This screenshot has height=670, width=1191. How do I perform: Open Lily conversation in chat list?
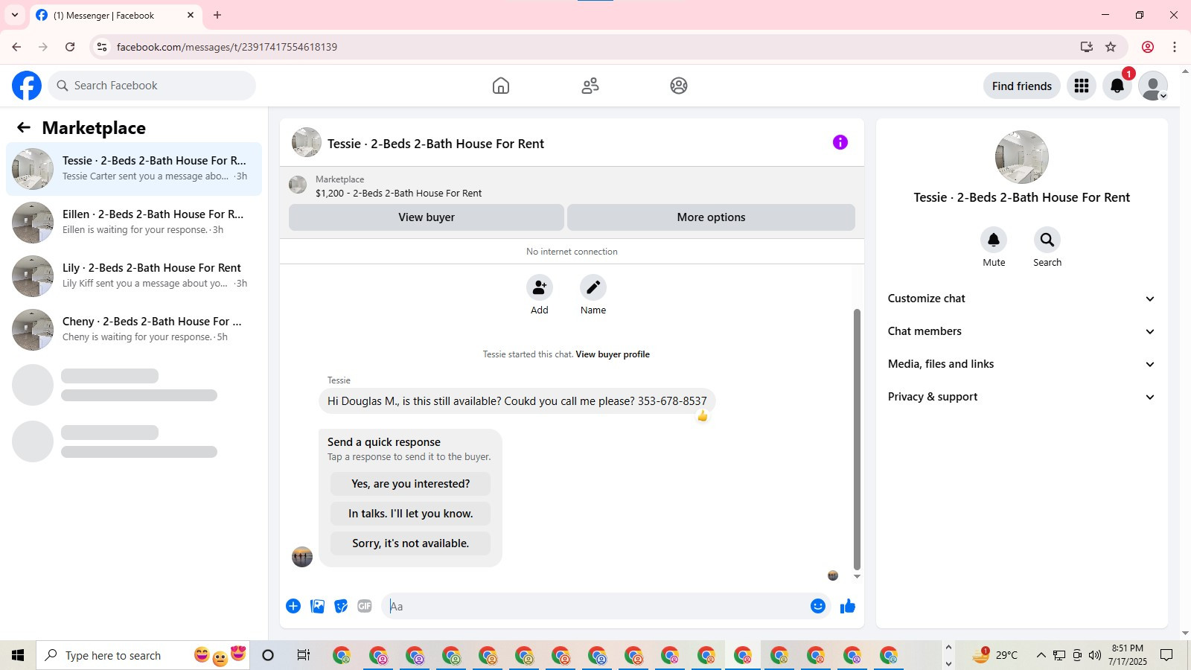[134, 276]
